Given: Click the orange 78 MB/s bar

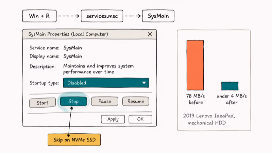Looking at the screenshot, I should click(195, 65).
